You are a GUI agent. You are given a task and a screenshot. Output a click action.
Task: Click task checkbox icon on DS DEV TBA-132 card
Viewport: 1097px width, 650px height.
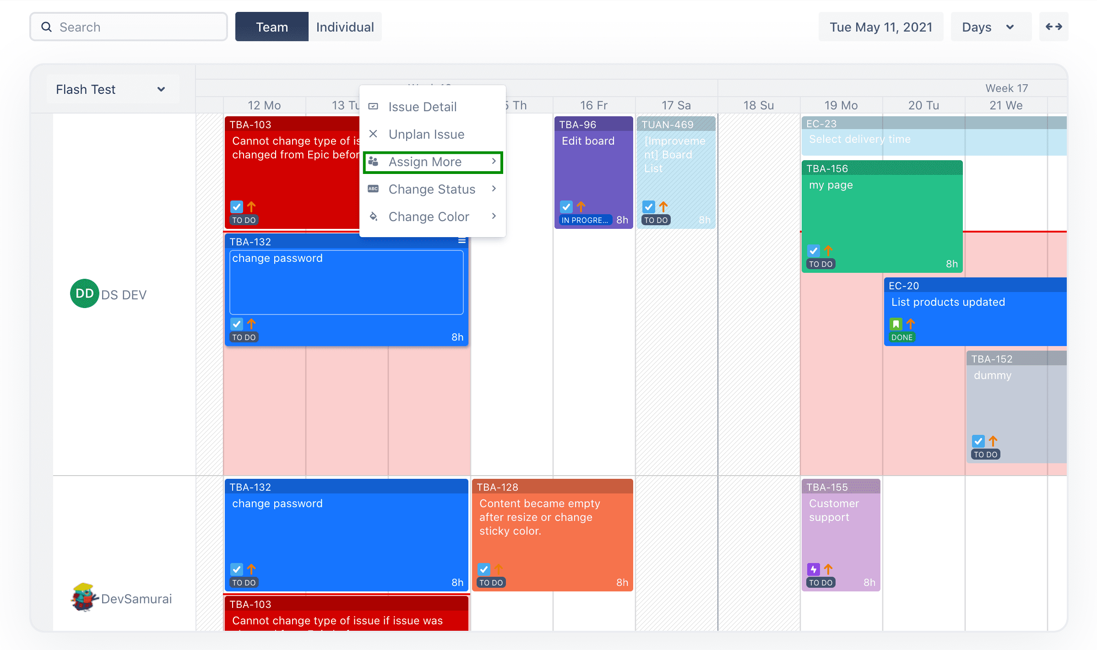point(237,324)
